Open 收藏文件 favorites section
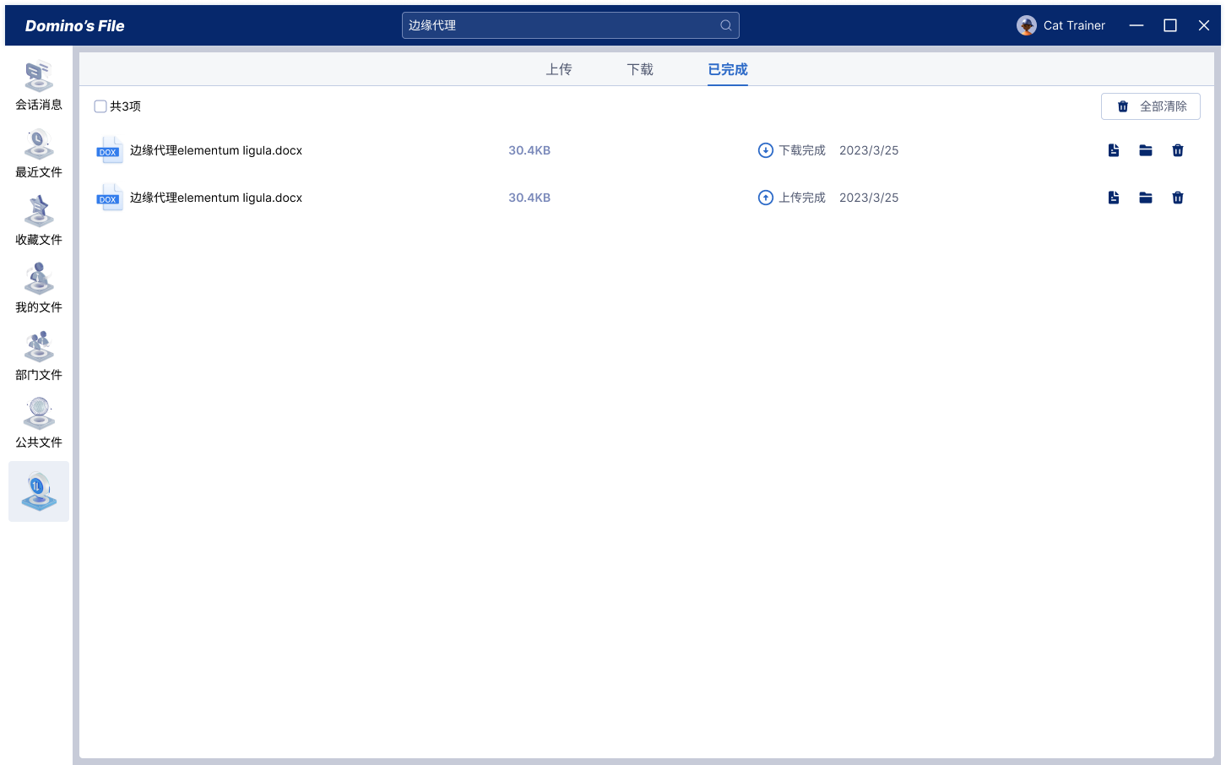Image resolution: width=1226 pixels, height=765 pixels. tap(39, 221)
